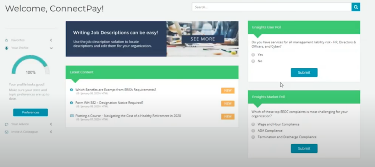Screen dimensions: 375x167
Task: Click the Ensights Market Poll header
Action: pos(304,97)
